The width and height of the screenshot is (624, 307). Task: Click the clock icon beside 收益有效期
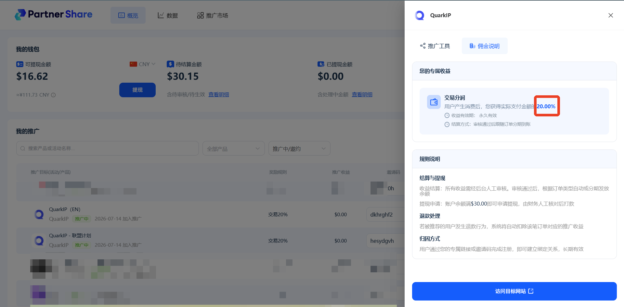[447, 115]
